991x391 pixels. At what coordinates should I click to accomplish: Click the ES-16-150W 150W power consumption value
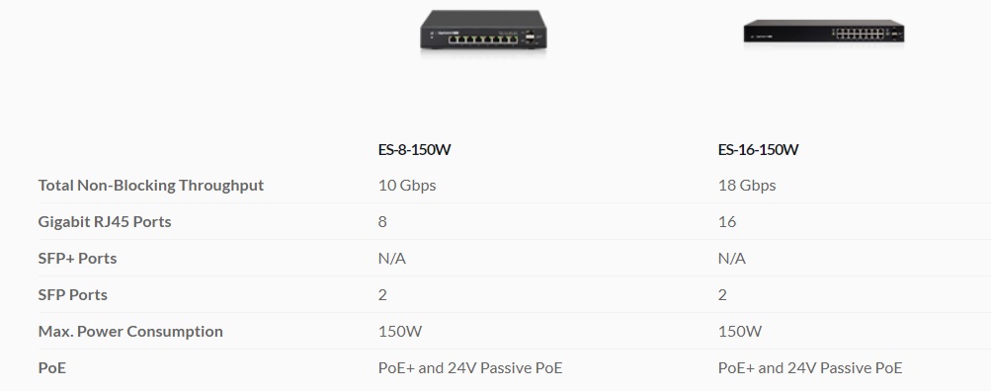740,332
